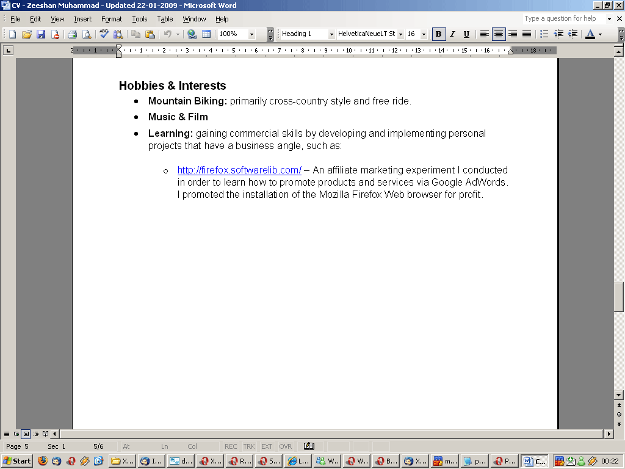Toggle OVR overtype mode in status bar

point(285,446)
